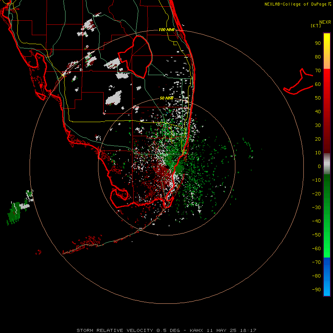This screenshot has height=333, width=333.
Task: Click the 100 NMI range ring label
Action: coord(166,30)
